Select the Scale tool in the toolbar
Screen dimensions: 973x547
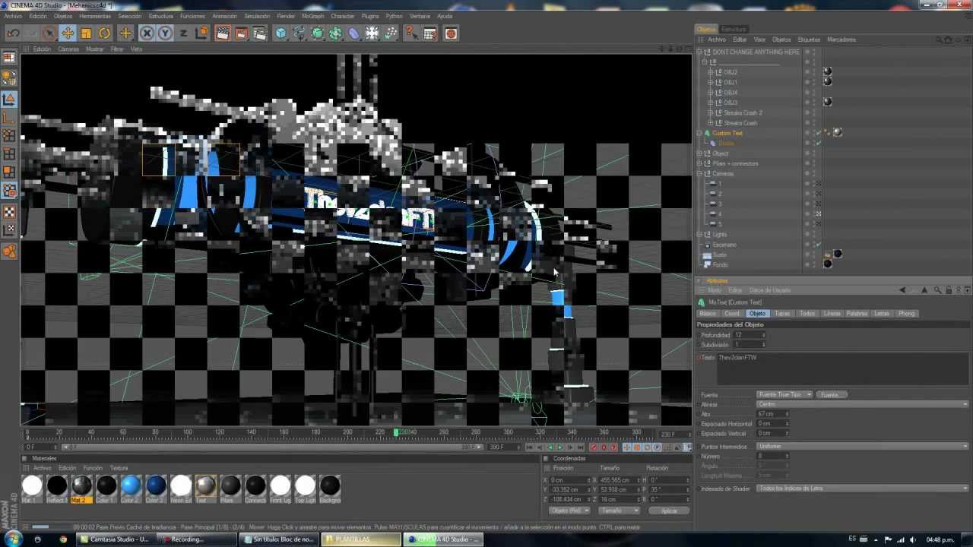(86, 33)
